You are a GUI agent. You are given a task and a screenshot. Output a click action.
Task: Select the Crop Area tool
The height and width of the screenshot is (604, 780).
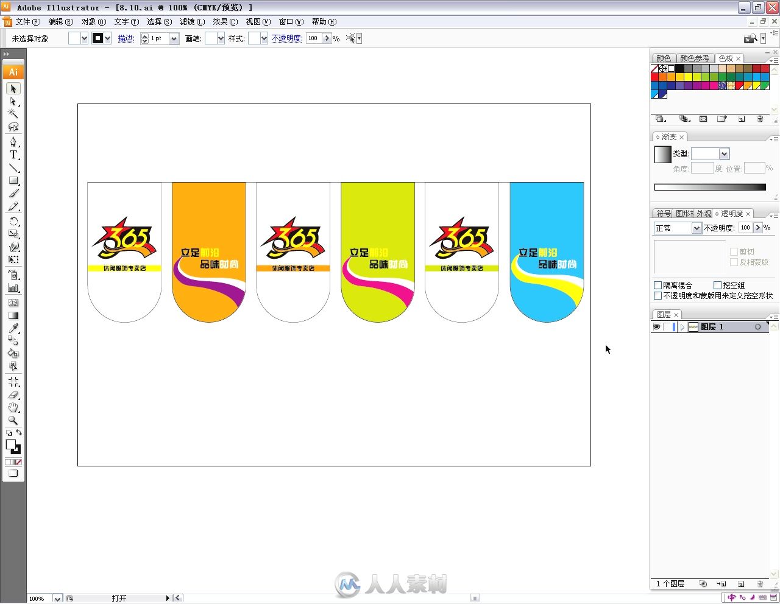coord(13,382)
